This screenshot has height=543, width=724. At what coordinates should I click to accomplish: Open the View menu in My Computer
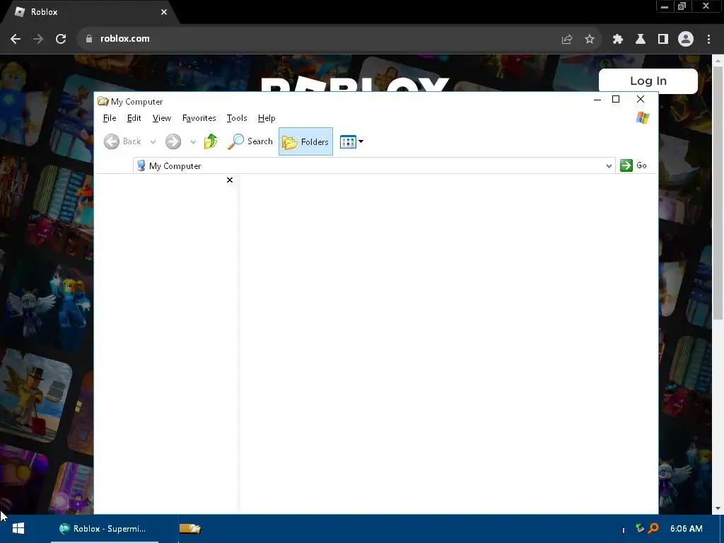(x=162, y=118)
